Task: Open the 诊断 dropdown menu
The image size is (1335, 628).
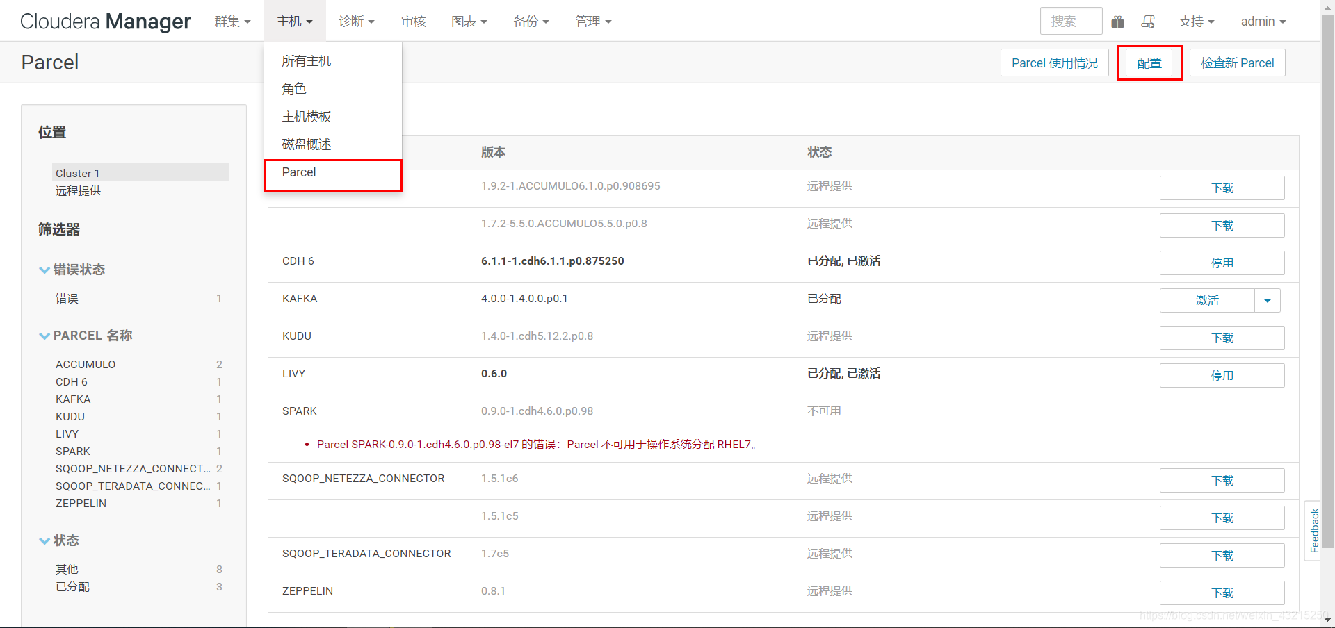Action: (x=357, y=22)
